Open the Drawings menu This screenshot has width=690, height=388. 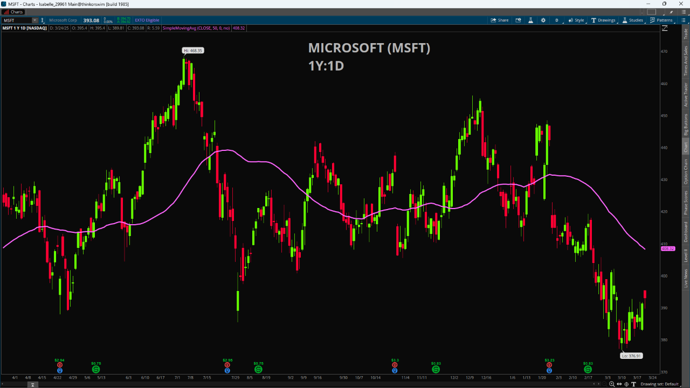(x=603, y=20)
